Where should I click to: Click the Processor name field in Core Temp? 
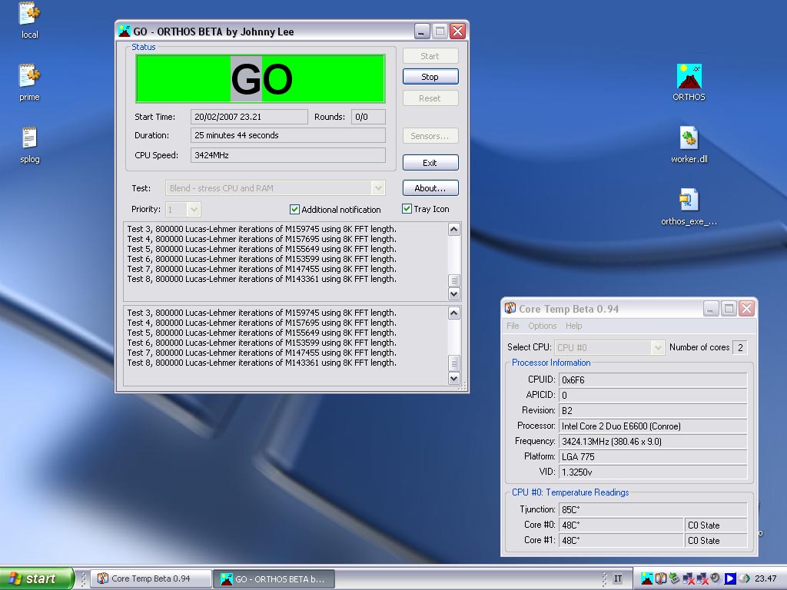tap(653, 426)
